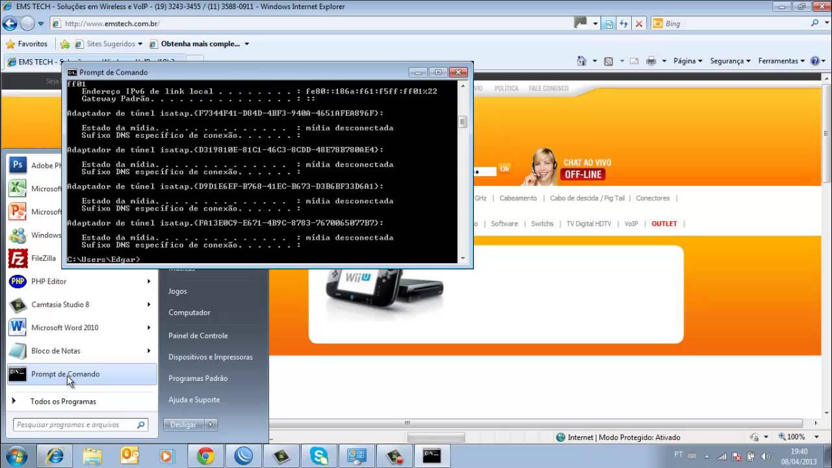
Task: Open the Segurança dropdown menu
Action: tap(730, 61)
